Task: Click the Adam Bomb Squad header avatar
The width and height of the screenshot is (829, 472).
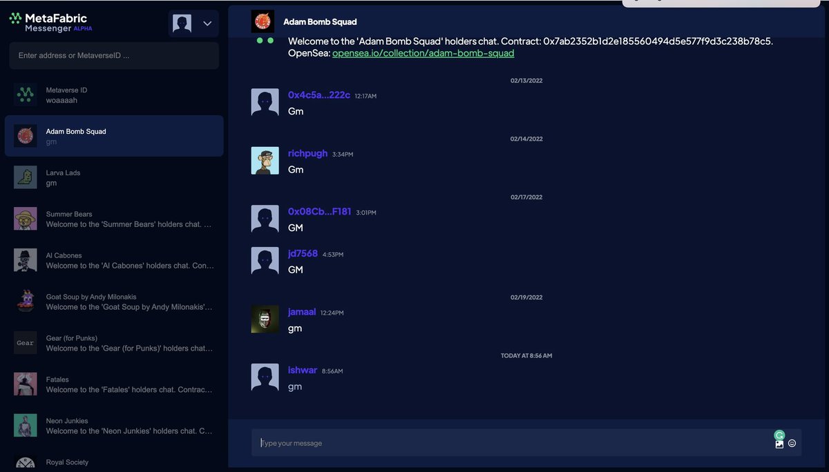Action: pyautogui.click(x=263, y=21)
